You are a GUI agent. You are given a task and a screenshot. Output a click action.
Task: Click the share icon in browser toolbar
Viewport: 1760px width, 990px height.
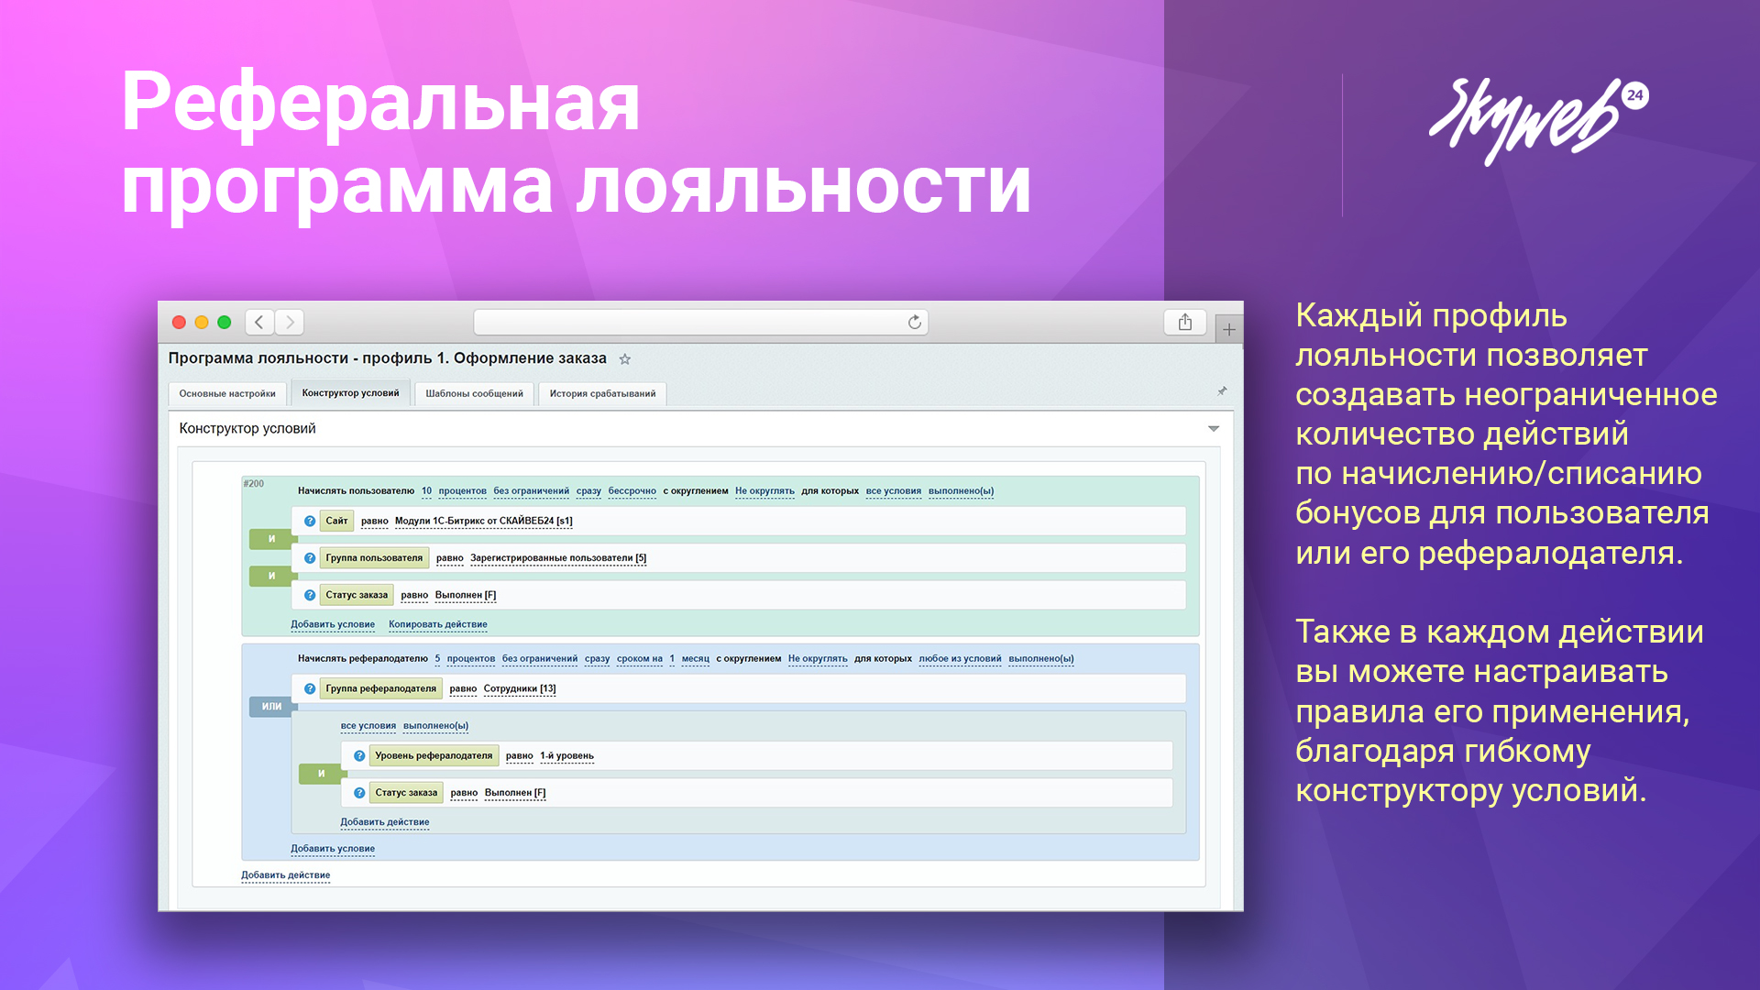click(x=1184, y=322)
